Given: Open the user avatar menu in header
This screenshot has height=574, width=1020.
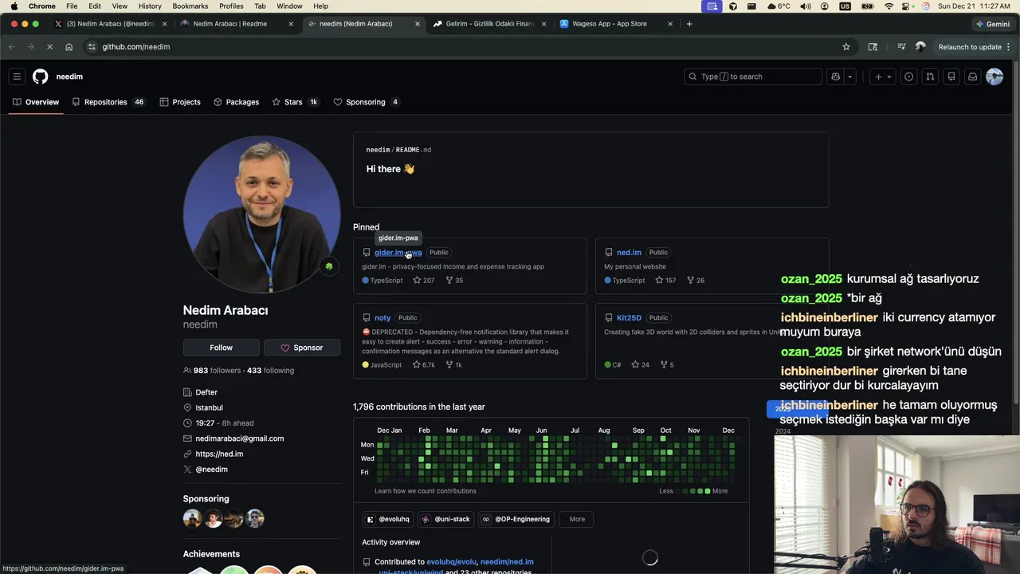Looking at the screenshot, I should (994, 77).
